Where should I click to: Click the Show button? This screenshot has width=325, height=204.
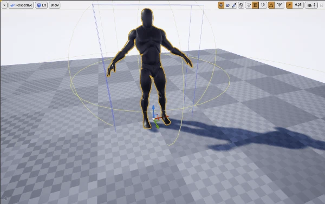coord(55,5)
